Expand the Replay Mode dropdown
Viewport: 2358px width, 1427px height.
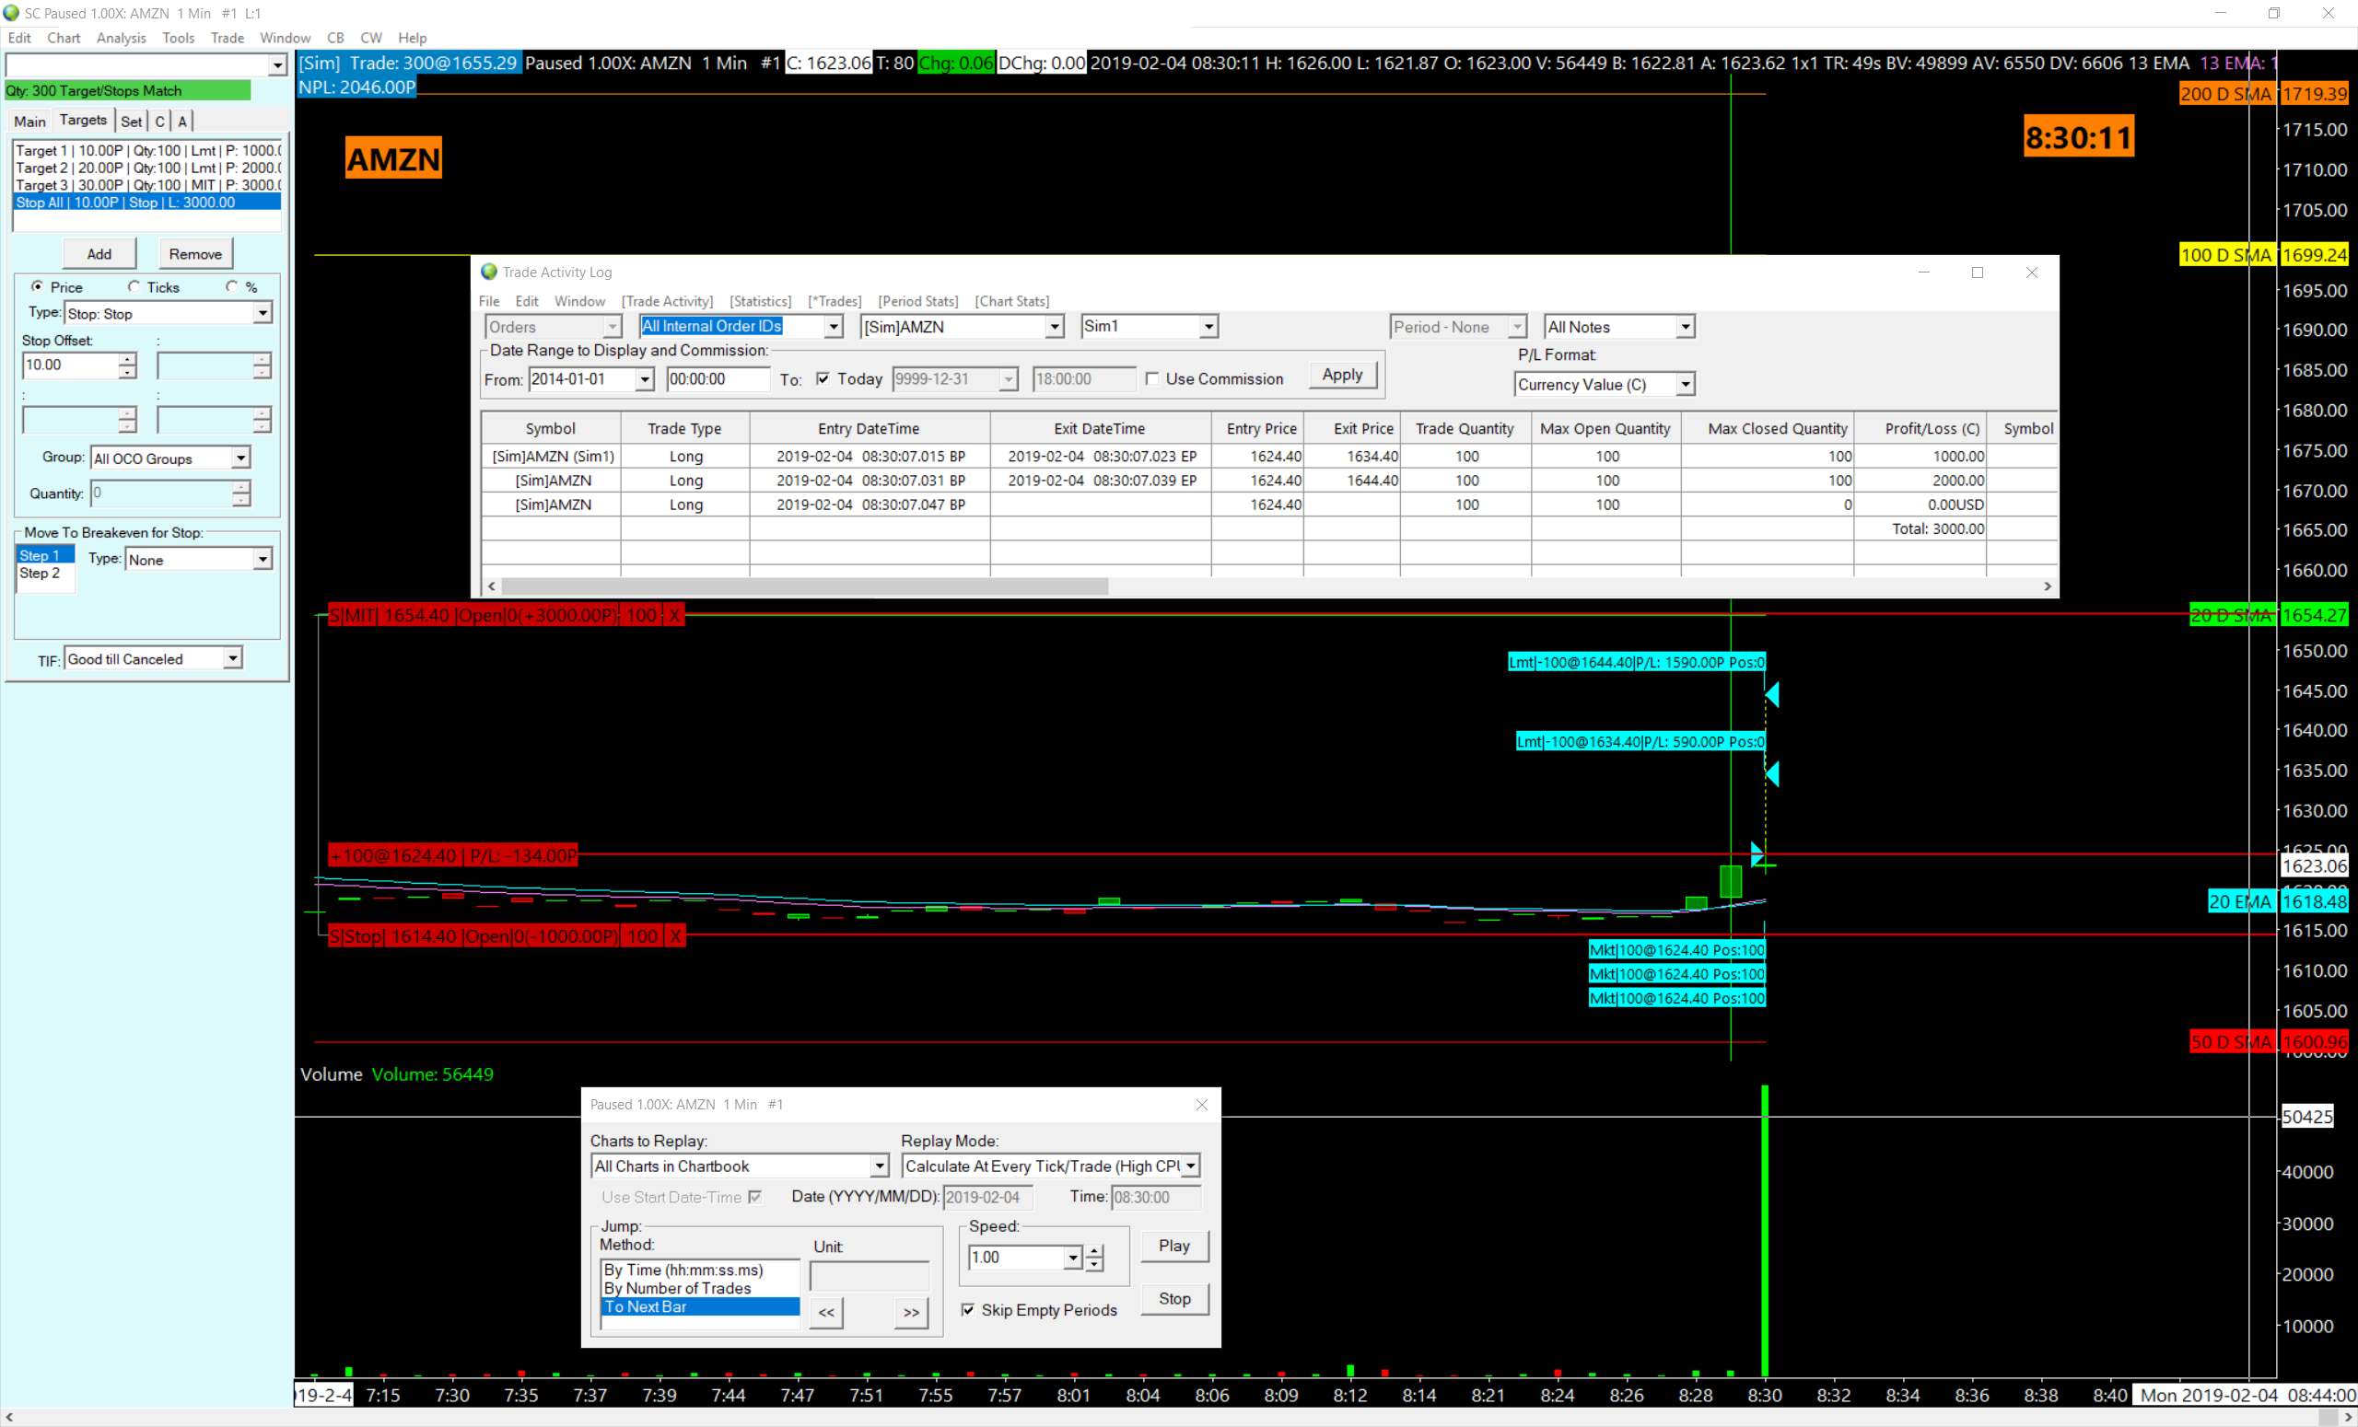[1190, 1166]
